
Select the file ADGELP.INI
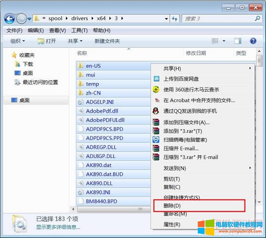(113, 102)
